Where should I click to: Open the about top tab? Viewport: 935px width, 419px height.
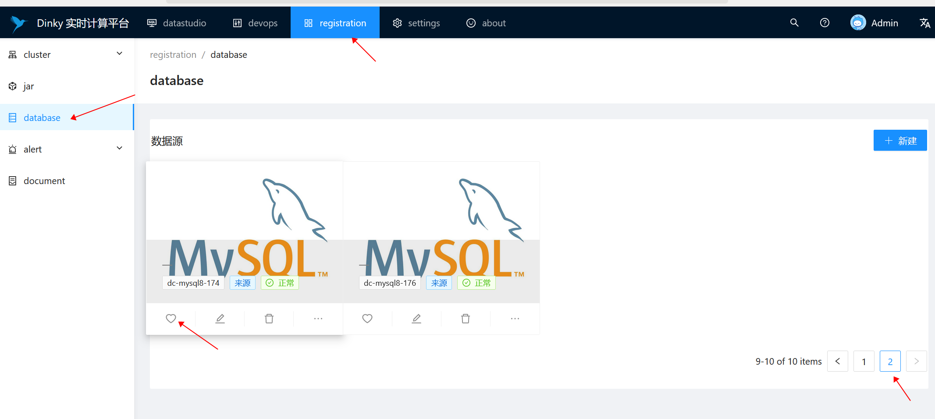click(x=486, y=23)
